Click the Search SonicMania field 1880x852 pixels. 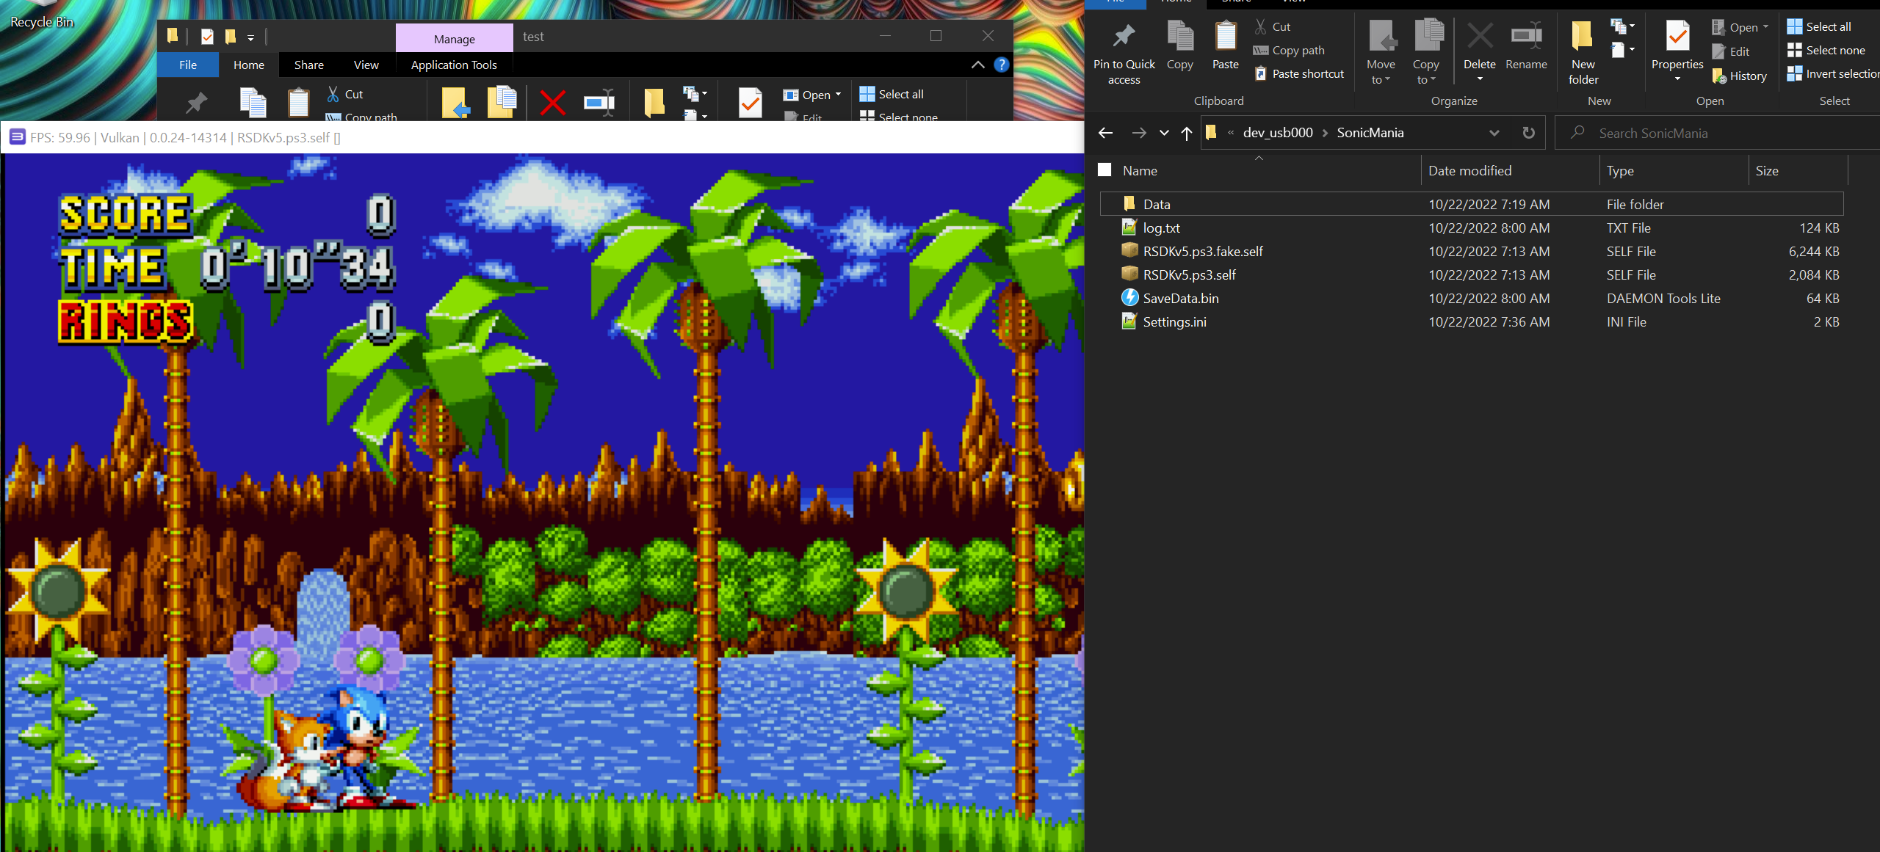pyautogui.click(x=1718, y=133)
